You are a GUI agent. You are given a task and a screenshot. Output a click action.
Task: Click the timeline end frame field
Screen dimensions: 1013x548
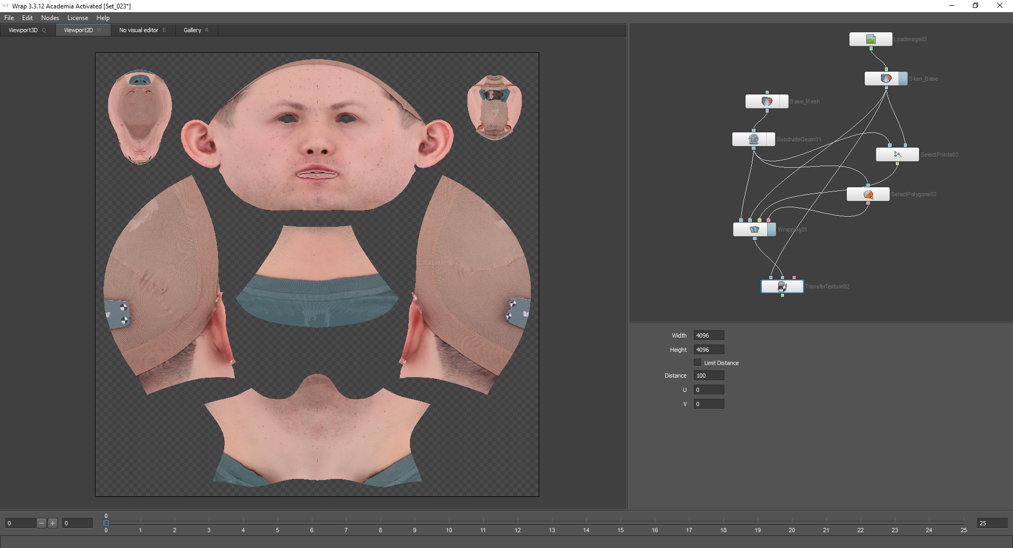tap(992, 523)
